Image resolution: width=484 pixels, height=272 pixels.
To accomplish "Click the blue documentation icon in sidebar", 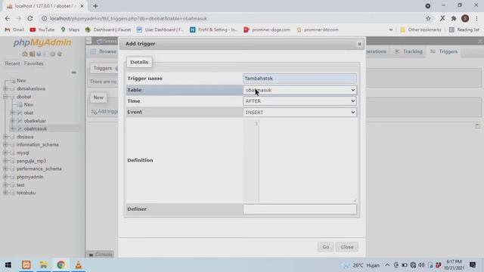I will coord(39,54).
